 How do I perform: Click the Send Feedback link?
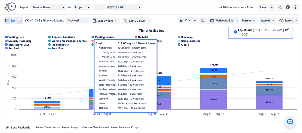click(x=20, y=128)
